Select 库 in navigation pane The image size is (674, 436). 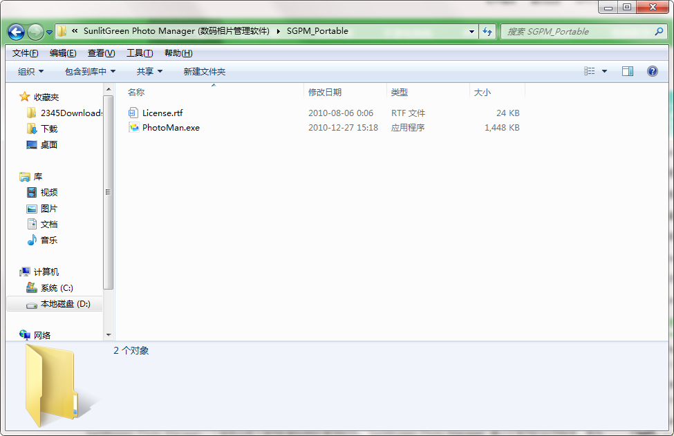coord(38,177)
